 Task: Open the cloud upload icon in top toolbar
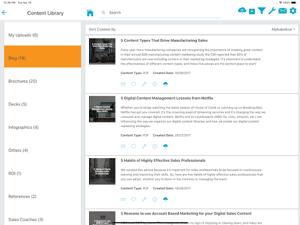[x=242, y=11]
